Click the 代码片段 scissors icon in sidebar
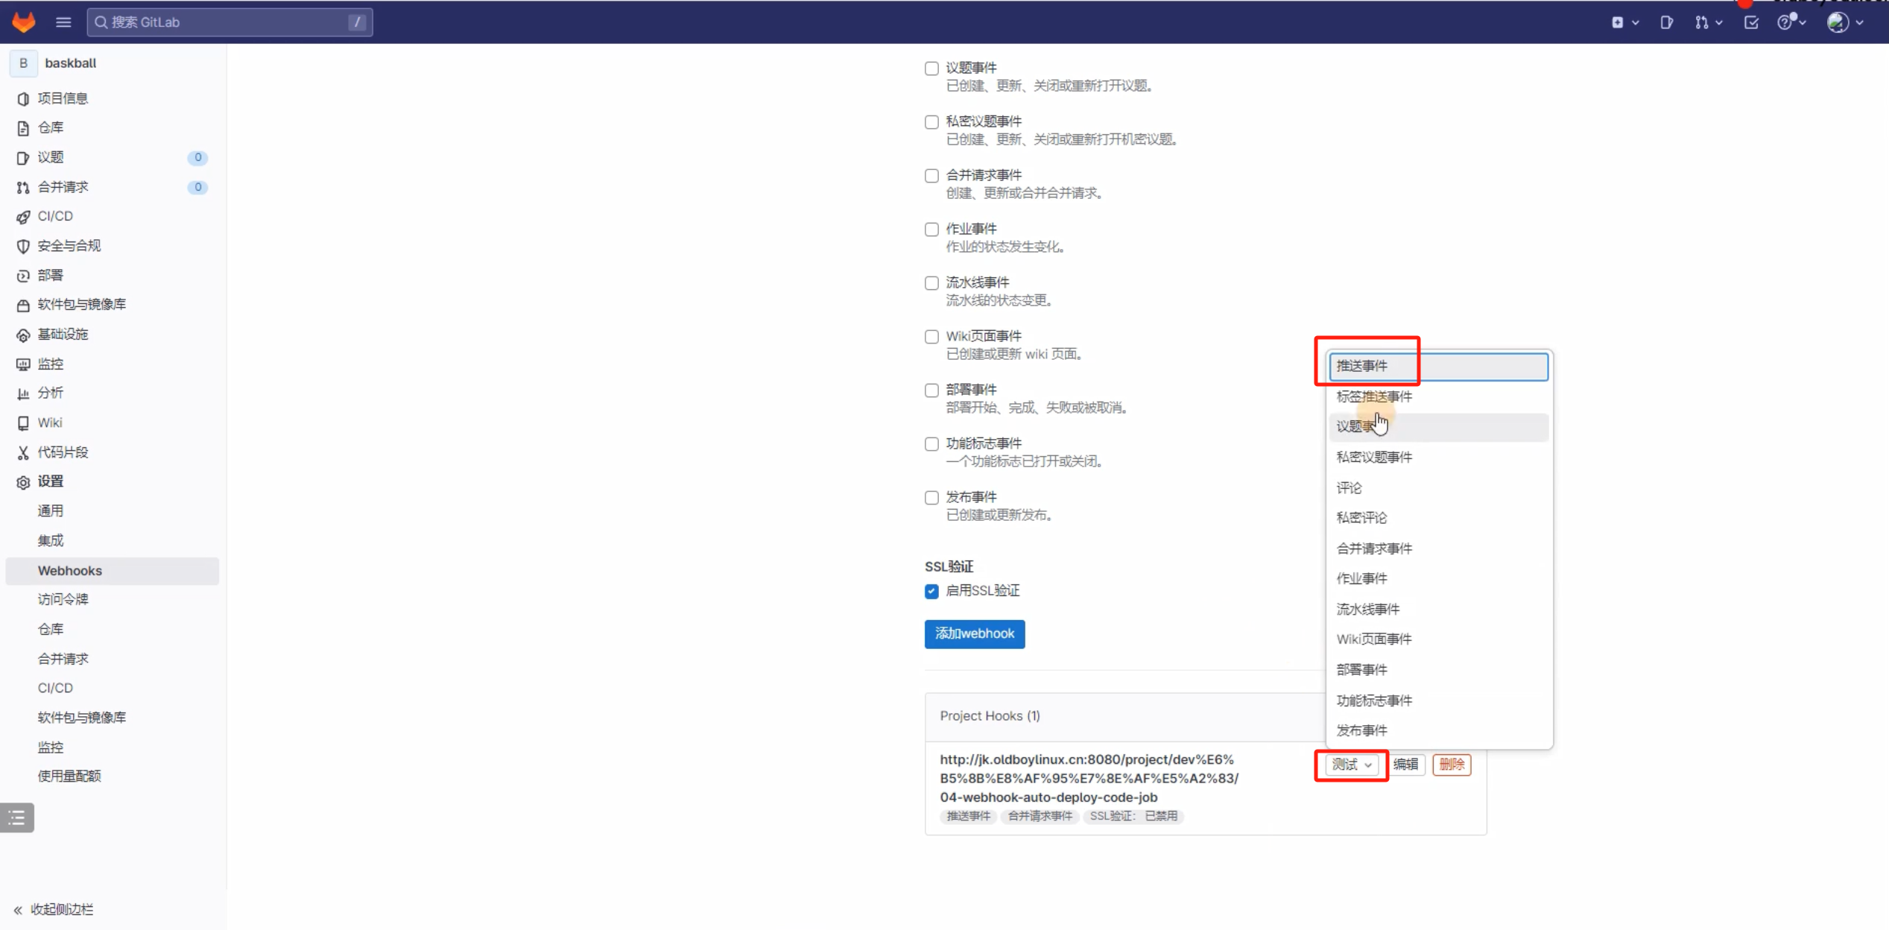The width and height of the screenshot is (1889, 930). pos(23,452)
